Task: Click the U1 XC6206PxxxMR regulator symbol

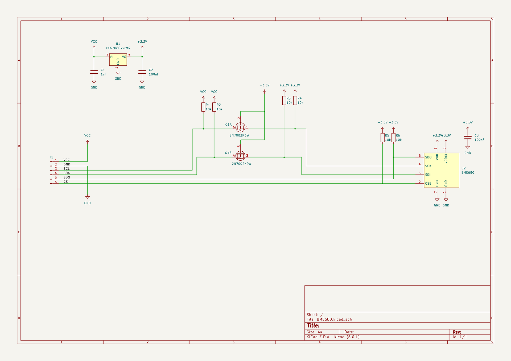Action: (x=118, y=60)
